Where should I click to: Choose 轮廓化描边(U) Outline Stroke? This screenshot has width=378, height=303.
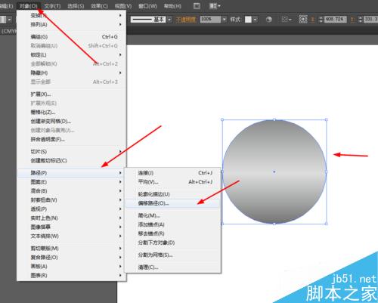click(173, 194)
